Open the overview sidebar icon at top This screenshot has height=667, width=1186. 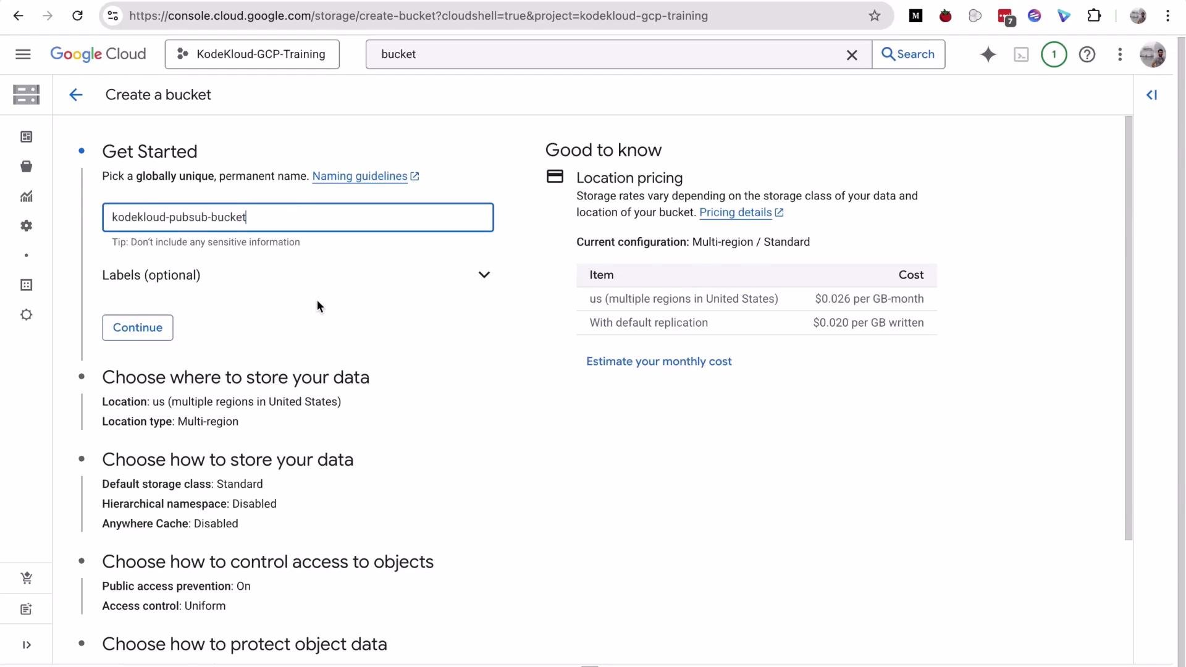click(x=26, y=136)
